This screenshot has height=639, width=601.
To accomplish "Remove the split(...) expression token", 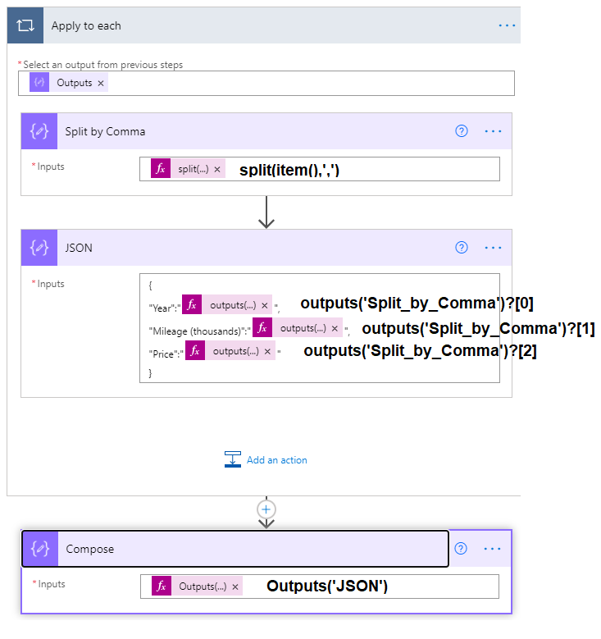I will pyautogui.click(x=217, y=169).
